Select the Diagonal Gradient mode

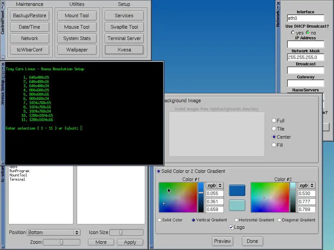[280, 220]
